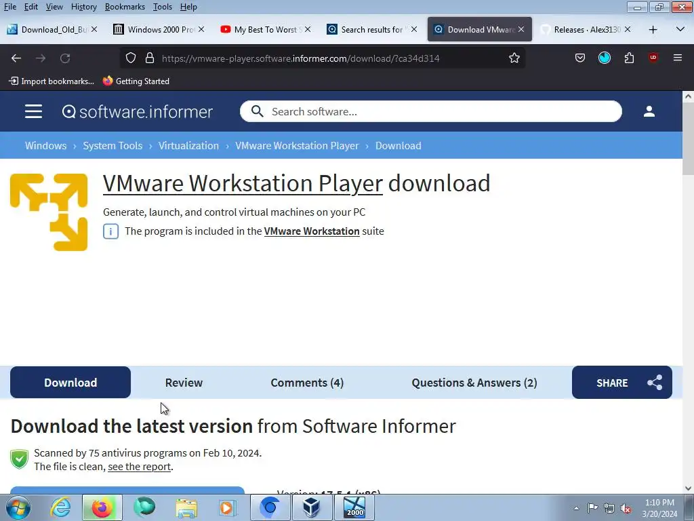Click the VMware Workstation Player logo
The image size is (694, 521).
[x=49, y=212]
